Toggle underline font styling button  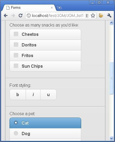[48, 95]
